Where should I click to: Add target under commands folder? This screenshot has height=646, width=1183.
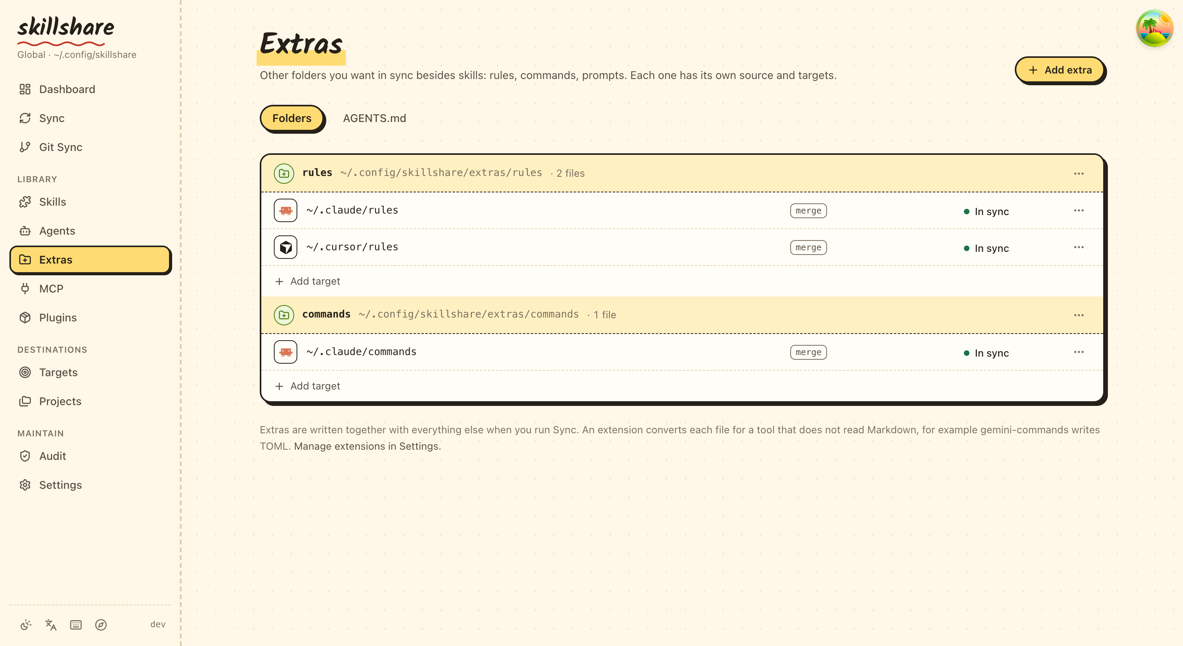click(x=308, y=386)
